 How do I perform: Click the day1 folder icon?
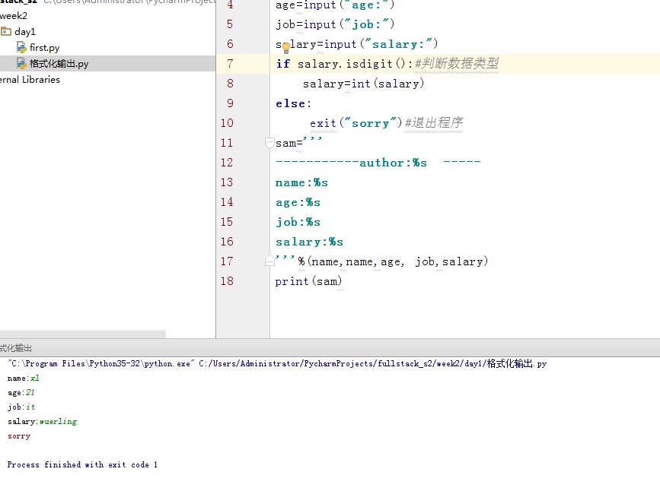(x=6, y=31)
